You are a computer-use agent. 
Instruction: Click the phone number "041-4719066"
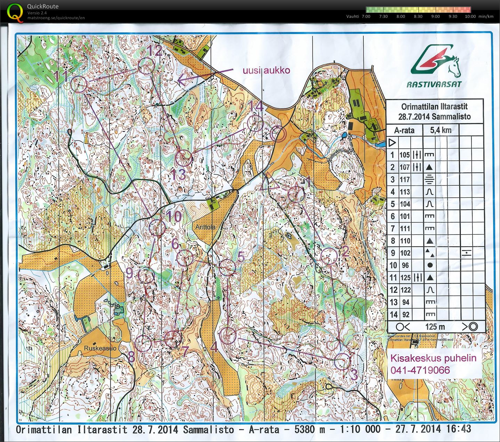tap(420, 370)
